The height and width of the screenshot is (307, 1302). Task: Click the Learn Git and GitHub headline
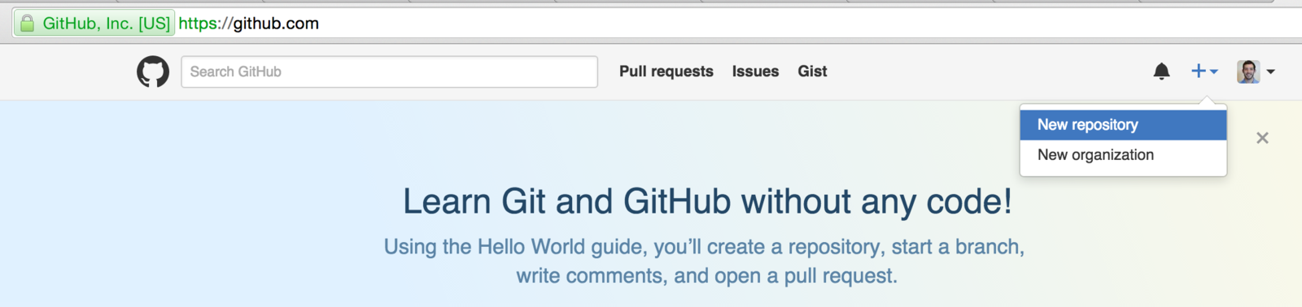[707, 201]
